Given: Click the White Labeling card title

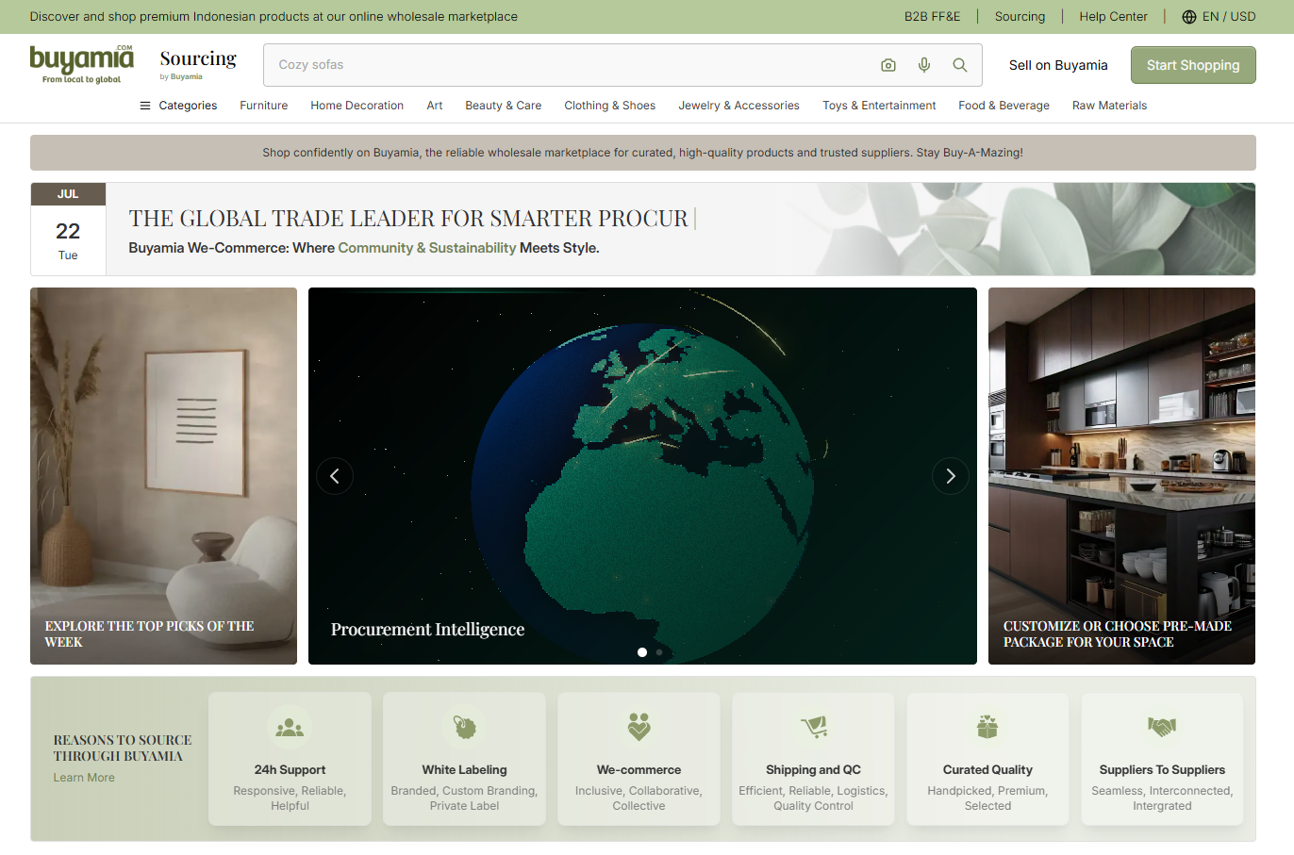Looking at the screenshot, I should (x=464, y=770).
